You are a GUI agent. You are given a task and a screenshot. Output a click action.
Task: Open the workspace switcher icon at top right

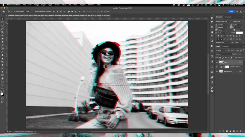click(x=241, y=11)
